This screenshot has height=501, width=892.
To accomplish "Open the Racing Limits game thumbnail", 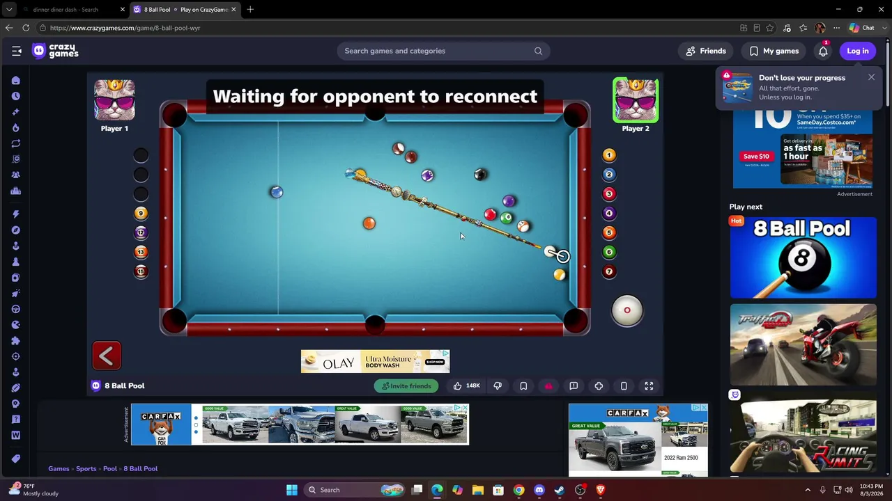I will pyautogui.click(x=803, y=431).
